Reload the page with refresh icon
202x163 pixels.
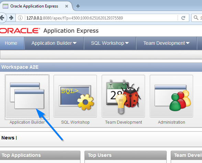tap(183, 18)
